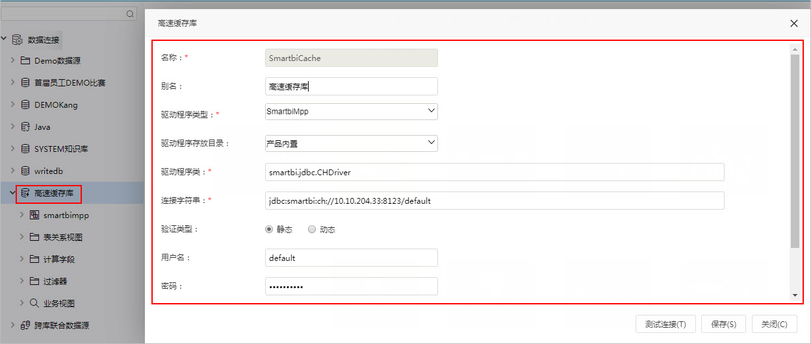Select the 首届员工DEMO比赛 tree label
Screen dimensions: 811x344
pyautogui.click(x=70, y=83)
